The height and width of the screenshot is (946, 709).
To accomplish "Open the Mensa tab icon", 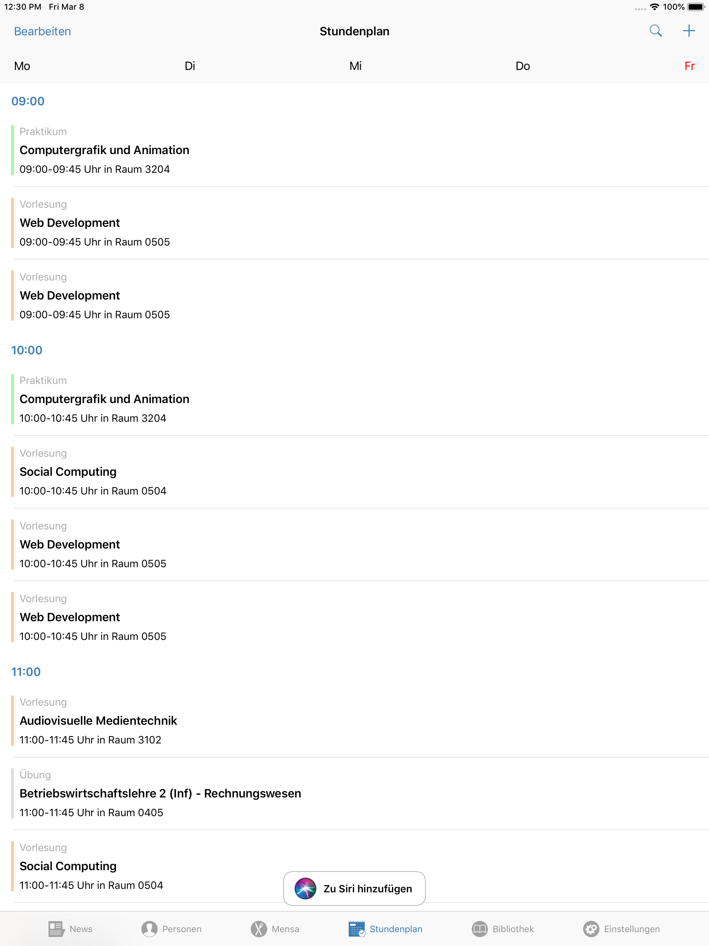I will point(259,928).
